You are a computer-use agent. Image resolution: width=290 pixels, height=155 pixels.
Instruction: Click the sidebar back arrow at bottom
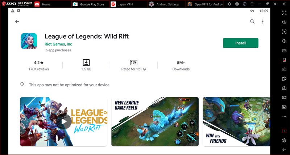pos(284,150)
